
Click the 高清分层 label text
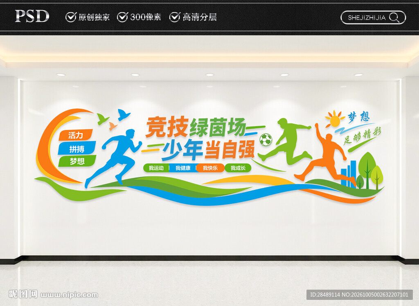coord(200,17)
